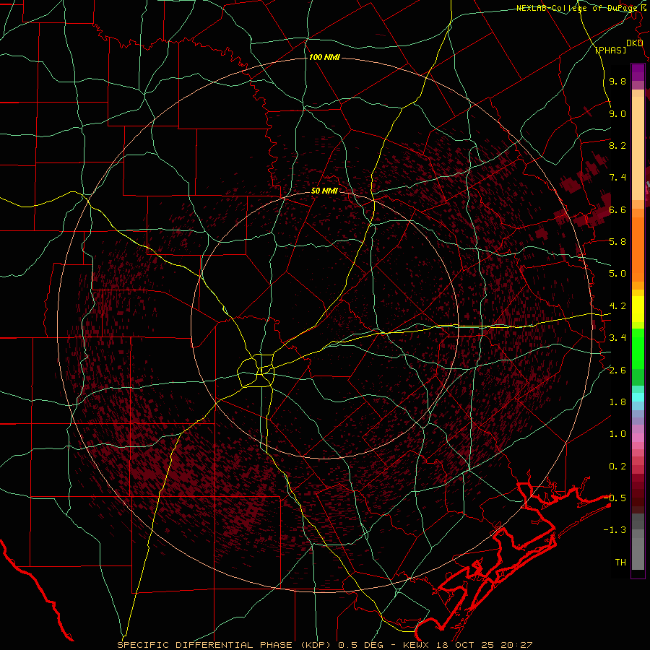Click the 9.8 scale value
This screenshot has height=650, width=650.
(617, 81)
